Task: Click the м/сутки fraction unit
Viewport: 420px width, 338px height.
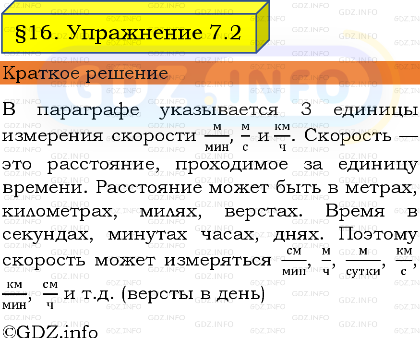Action: (x=363, y=261)
